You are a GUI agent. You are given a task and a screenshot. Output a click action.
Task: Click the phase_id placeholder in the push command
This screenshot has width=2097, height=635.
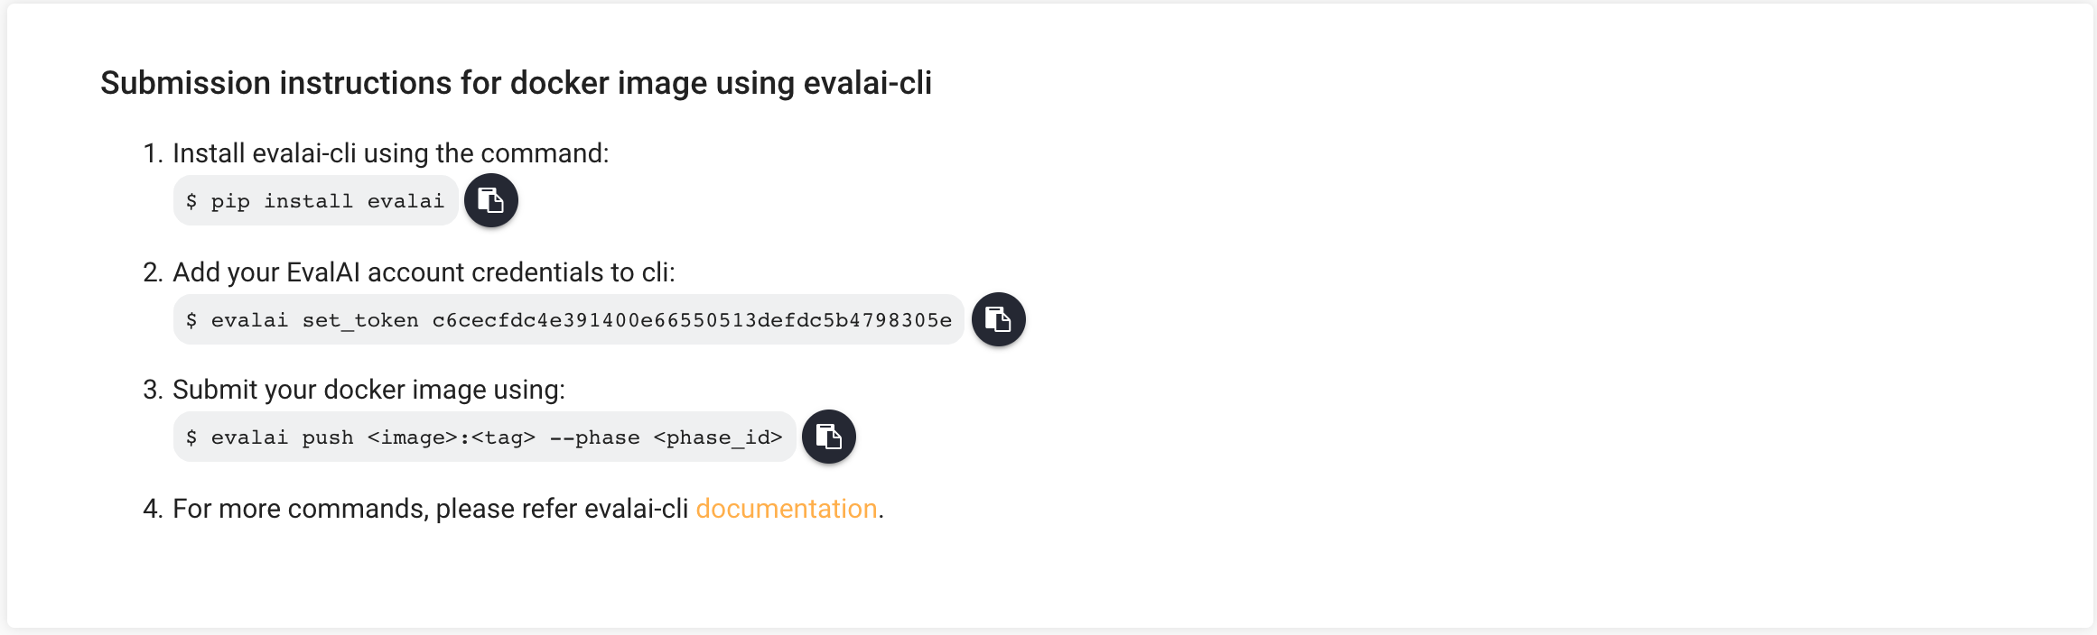718,437
